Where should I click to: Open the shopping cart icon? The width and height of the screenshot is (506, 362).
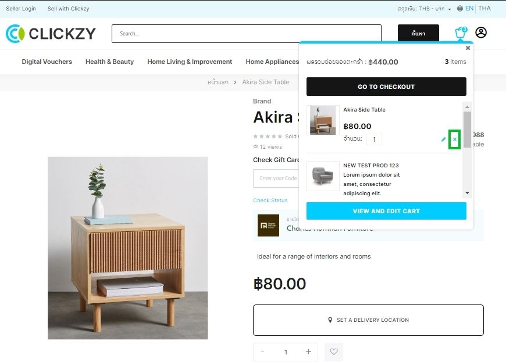461,33
